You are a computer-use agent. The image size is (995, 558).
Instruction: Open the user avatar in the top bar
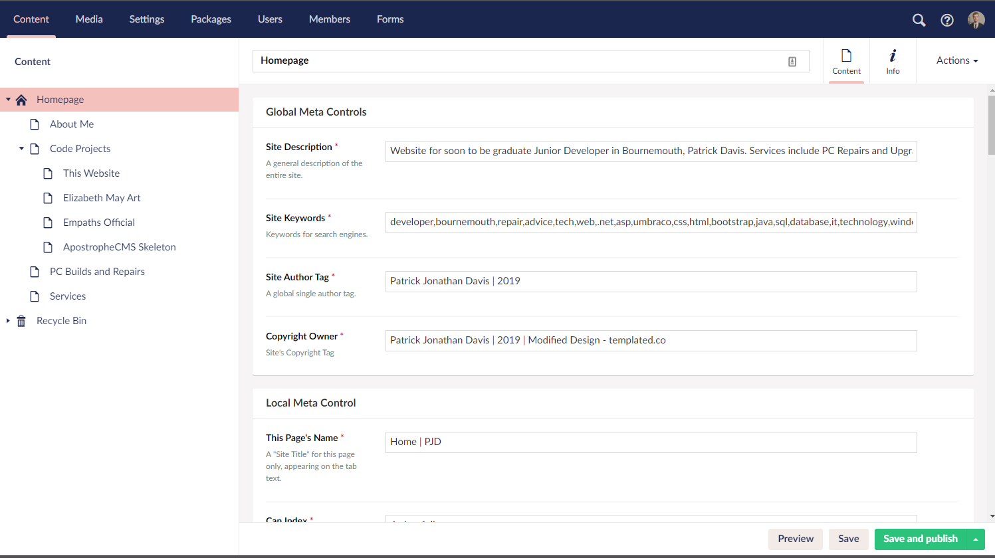[976, 20]
